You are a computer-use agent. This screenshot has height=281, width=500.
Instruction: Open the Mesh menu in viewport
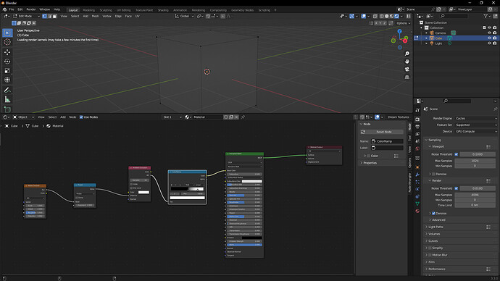[x=96, y=16]
